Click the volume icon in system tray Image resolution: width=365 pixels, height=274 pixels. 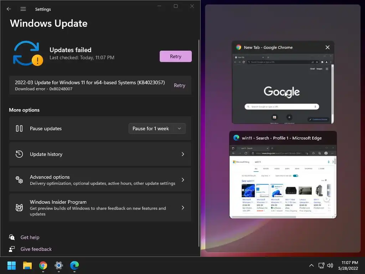(330, 265)
